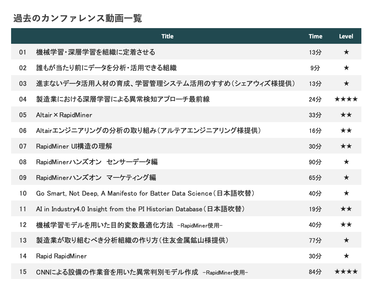Click row number 15
This screenshot has width=373, height=293.
23,272
